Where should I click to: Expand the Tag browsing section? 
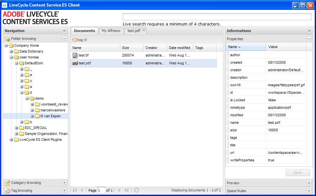tap(64, 190)
